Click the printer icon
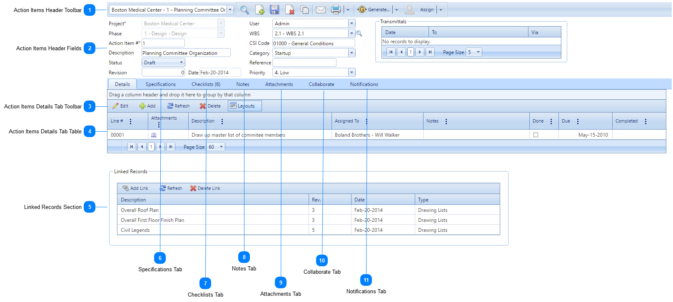This screenshot has height=302, width=673. pyautogui.click(x=336, y=10)
